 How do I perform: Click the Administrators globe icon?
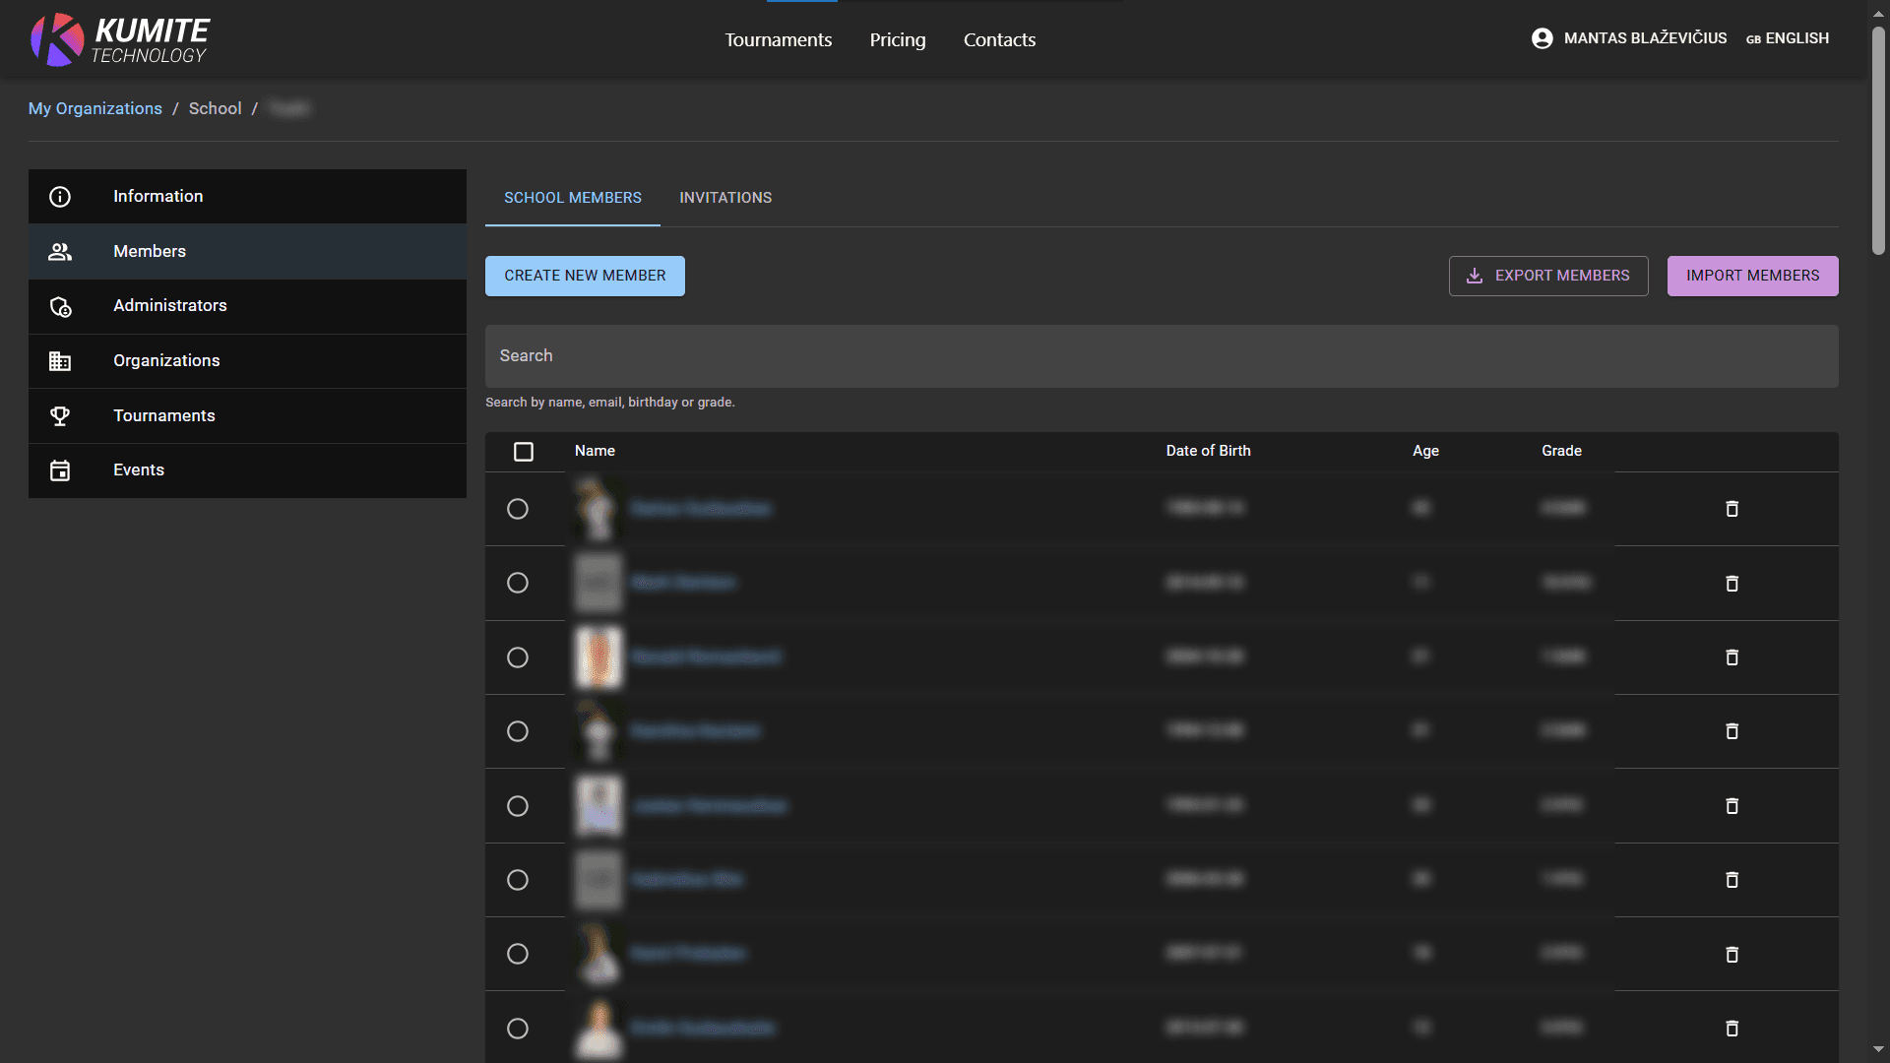(60, 306)
